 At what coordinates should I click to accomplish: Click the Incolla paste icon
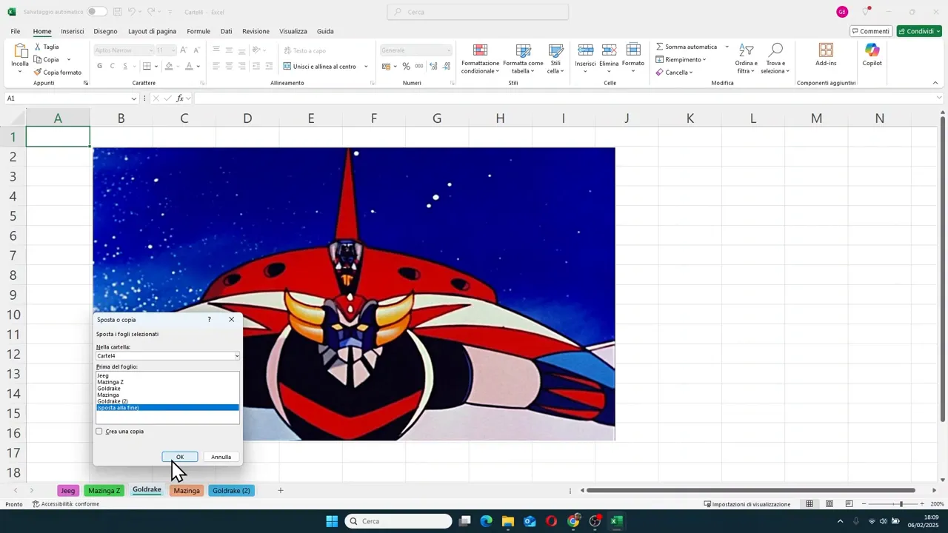[20, 51]
